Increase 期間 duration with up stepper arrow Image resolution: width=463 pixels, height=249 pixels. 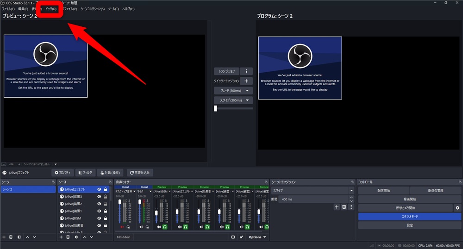351,197
